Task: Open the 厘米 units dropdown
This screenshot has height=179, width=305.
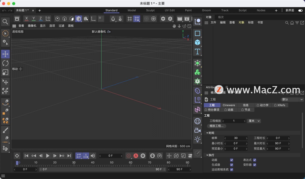Action: [x=254, y=121]
